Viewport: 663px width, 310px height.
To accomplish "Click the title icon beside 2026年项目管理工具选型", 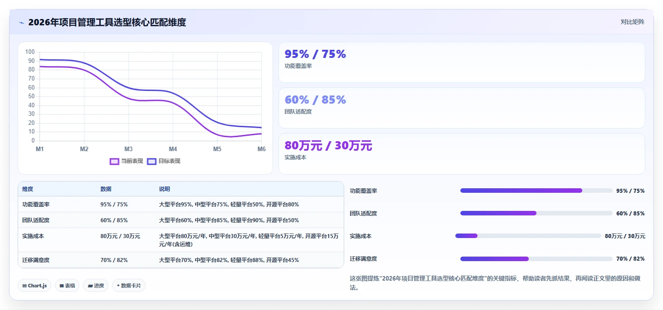I will pos(21,23).
